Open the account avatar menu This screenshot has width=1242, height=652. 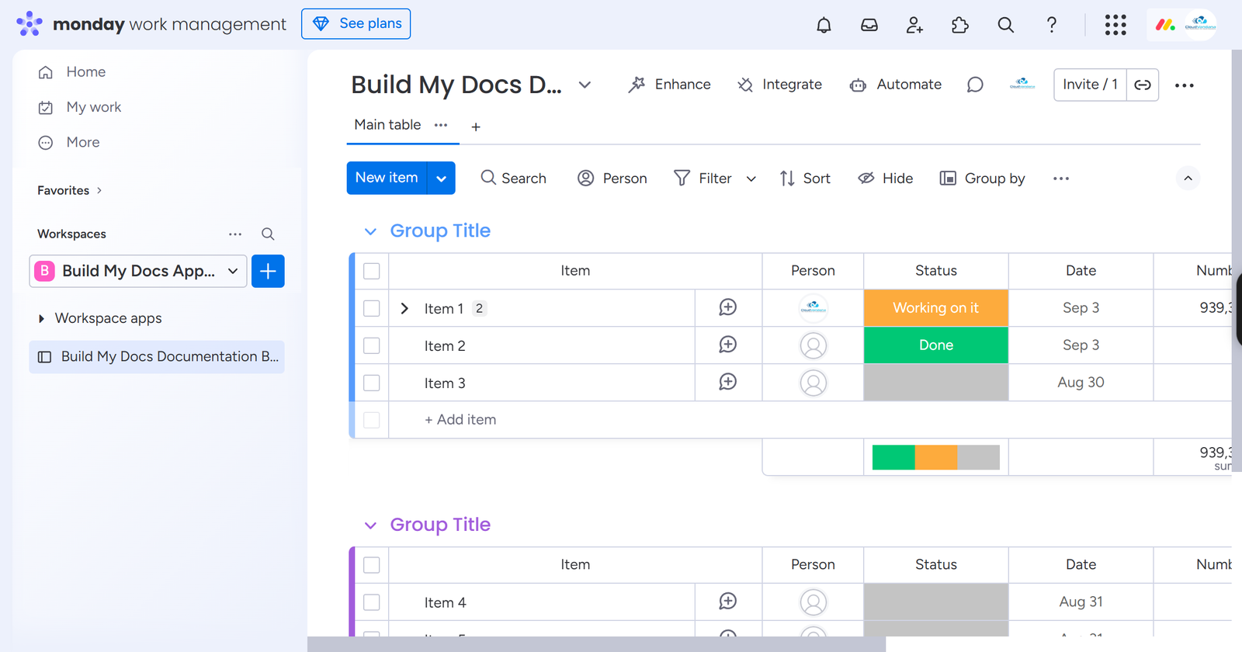pyautogui.click(x=1200, y=25)
